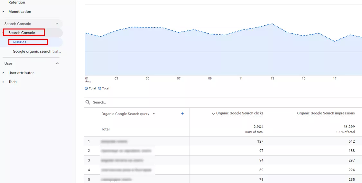Screen dimensions: 362x183
Task: Click chart peak point at 13 Aug
Action: (x=272, y=24)
